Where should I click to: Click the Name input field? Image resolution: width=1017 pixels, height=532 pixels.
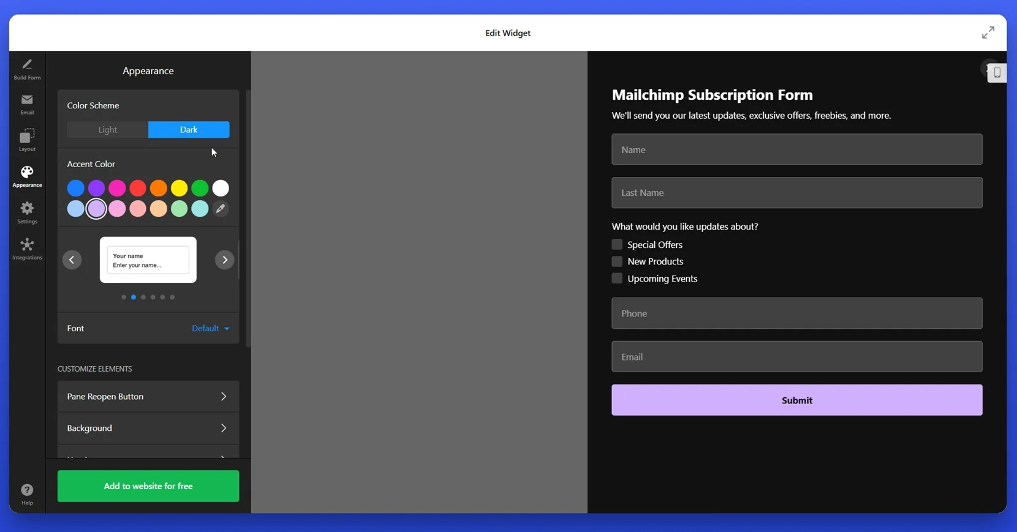click(x=797, y=149)
